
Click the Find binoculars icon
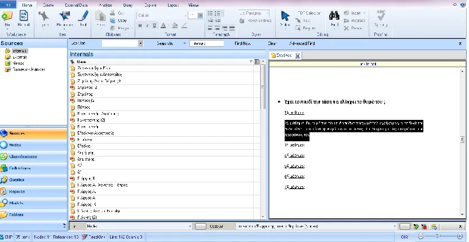334,16
